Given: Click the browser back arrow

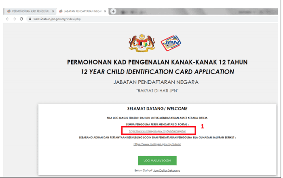Looking at the screenshot, I should tap(7, 19).
